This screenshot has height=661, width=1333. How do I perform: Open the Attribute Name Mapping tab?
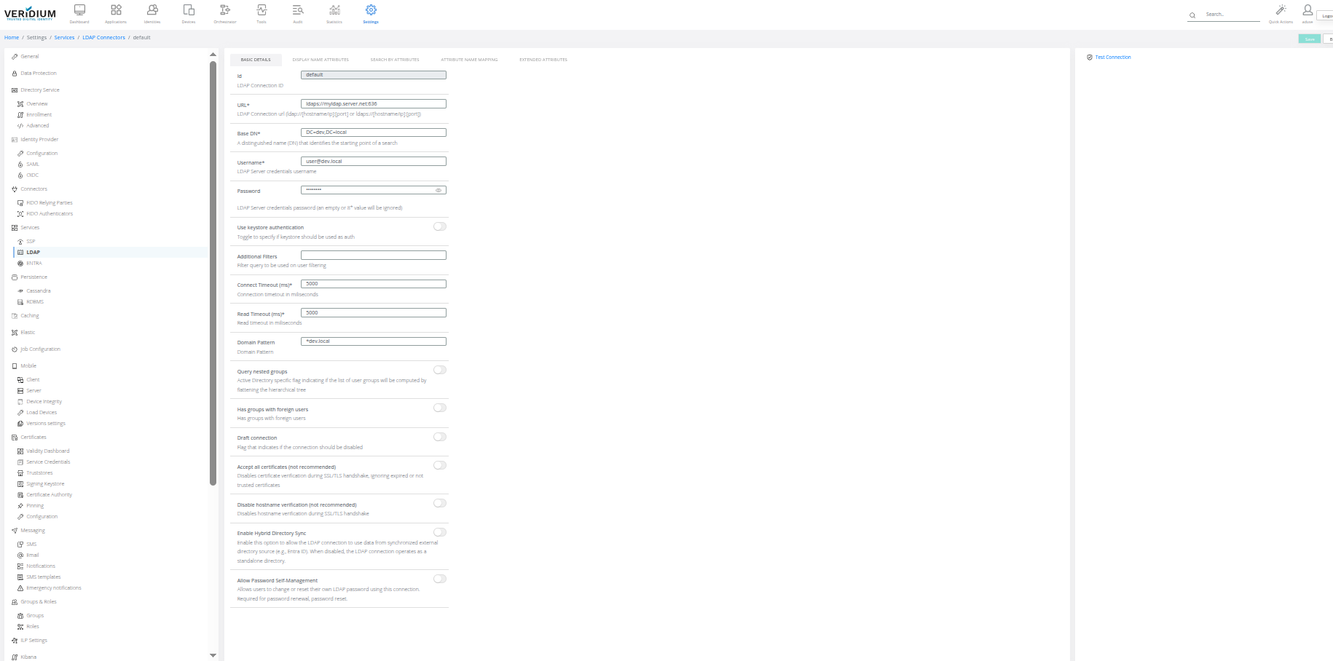pyautogui.click(x=469, y=60)
